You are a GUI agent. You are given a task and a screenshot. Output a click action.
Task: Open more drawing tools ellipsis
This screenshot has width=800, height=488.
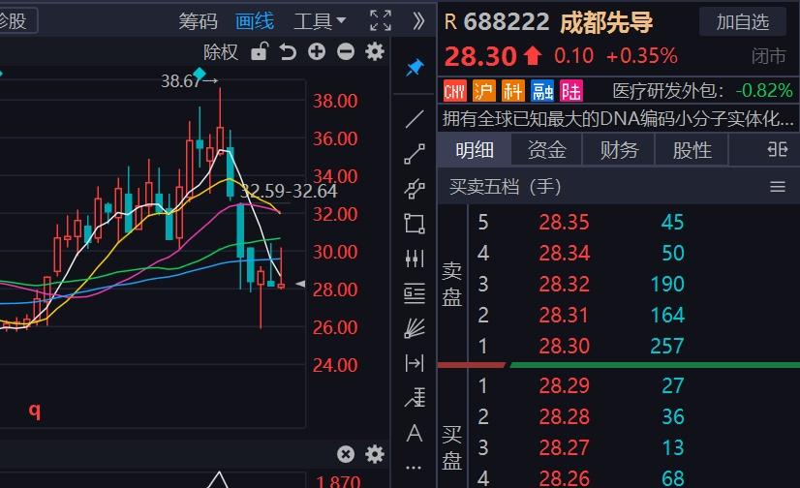point(414,467)
